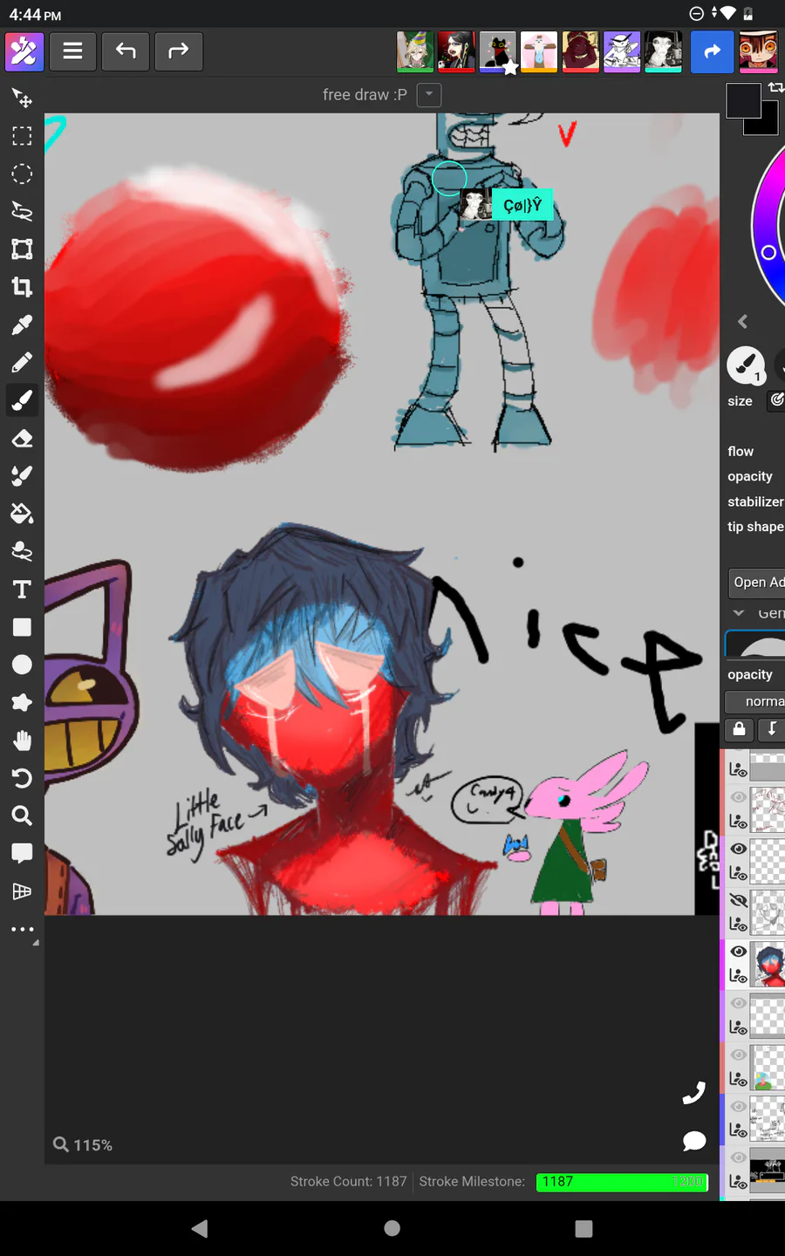
Task: Unhide the crossed-out gray sketch layer
Action: [738, 899]
